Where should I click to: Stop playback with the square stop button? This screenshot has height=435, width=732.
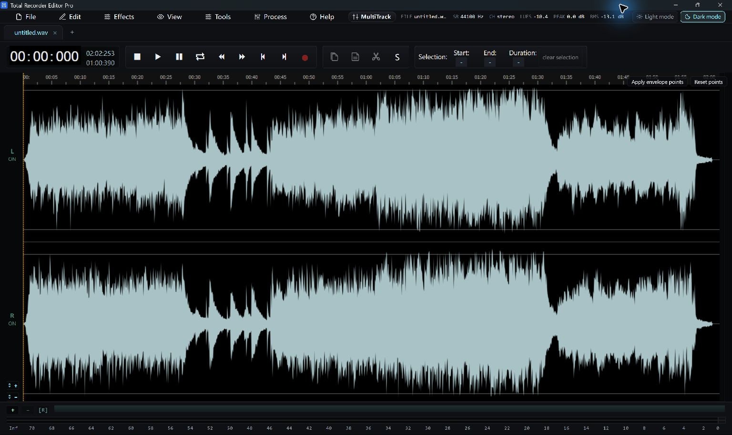pos(137,57)
